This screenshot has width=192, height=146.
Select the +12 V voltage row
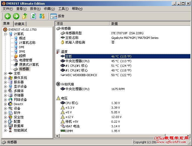(x=123, y=117)
